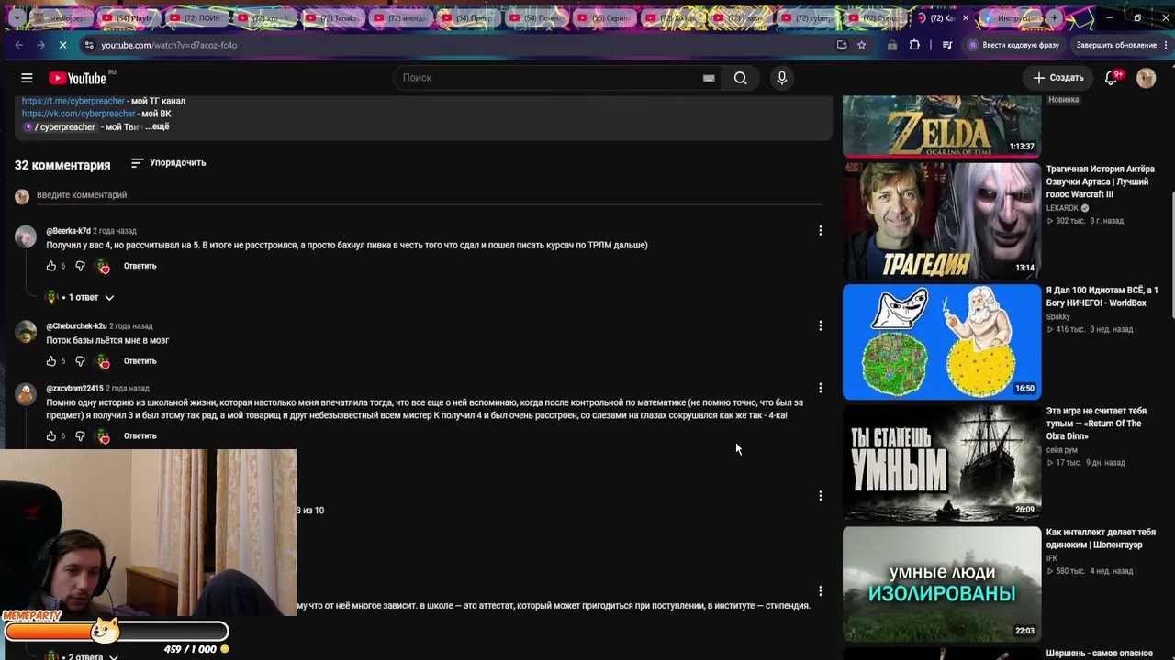Reply to zxcvbnm22415 with 'Ответить'
Screen dimensions: 1175x660
[x=140, y=436]
